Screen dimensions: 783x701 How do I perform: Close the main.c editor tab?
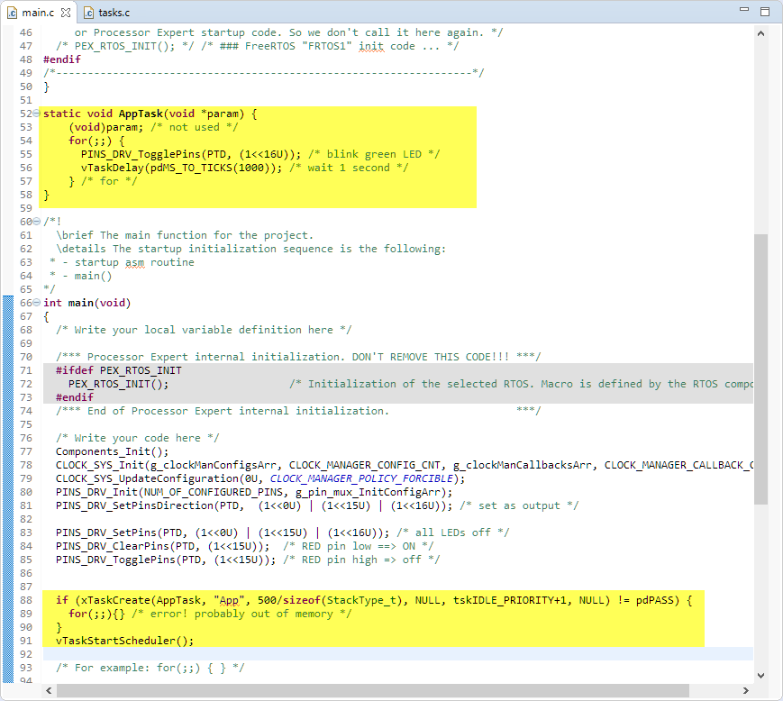[x=65, y=13]
